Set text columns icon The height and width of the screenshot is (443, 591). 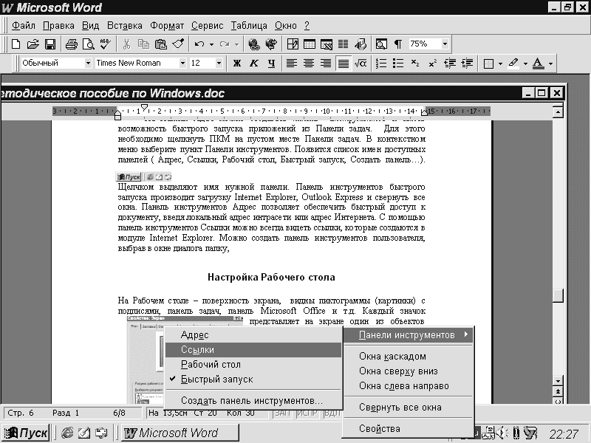[x=343, y=44]
